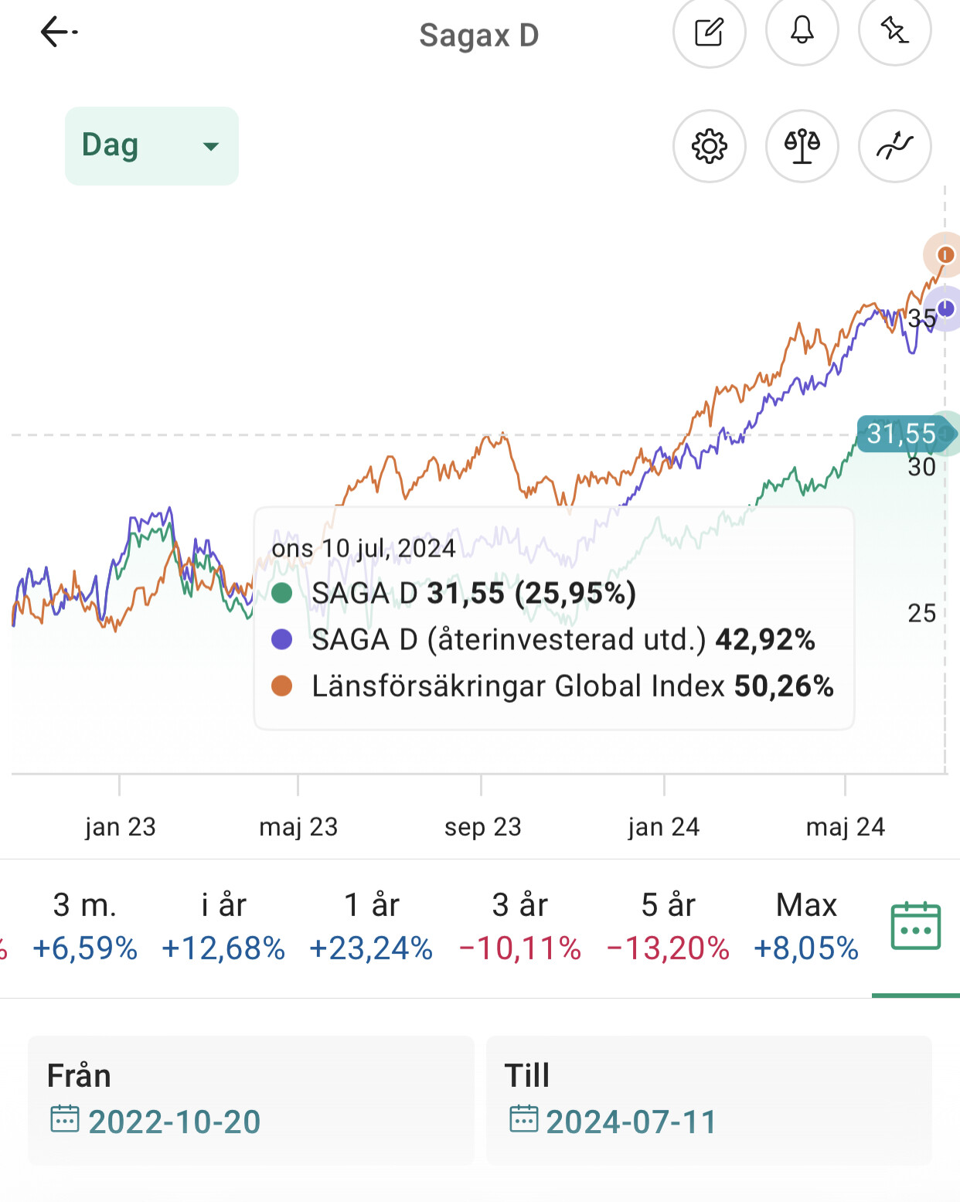The image size is (960, 1202).
Task: Open the compare scales icon
Action: pyautogui.click(x=802, y=146)
